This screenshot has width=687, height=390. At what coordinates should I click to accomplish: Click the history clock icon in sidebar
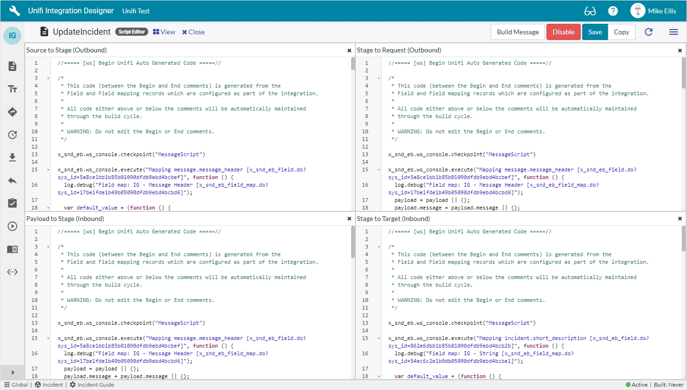[x=12, y=135]
